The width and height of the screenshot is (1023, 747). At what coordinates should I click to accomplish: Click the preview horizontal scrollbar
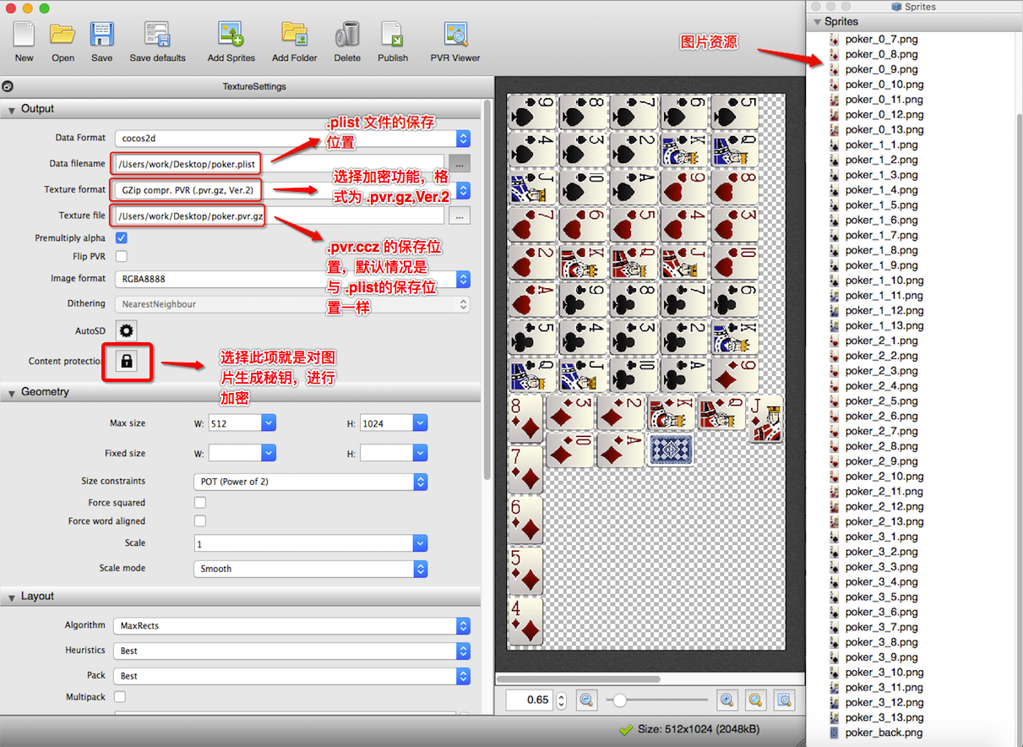pos(578,679)
